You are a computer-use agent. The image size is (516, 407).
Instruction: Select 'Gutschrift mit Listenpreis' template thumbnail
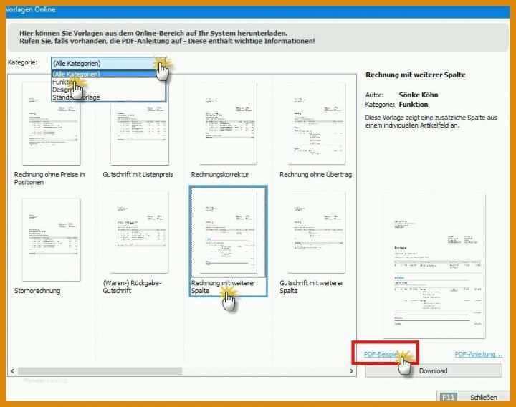pos(140,124)
